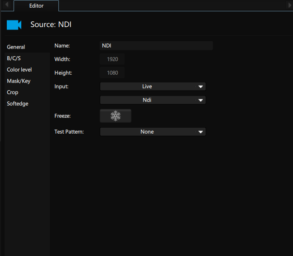Open the Ndi input source dropdown
The height and width of the screenshot is (256, 293).
(153, 100)
